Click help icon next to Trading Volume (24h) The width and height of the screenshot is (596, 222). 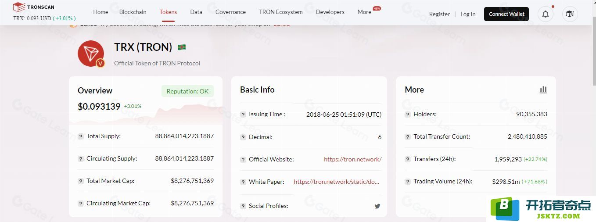[408, 182]
